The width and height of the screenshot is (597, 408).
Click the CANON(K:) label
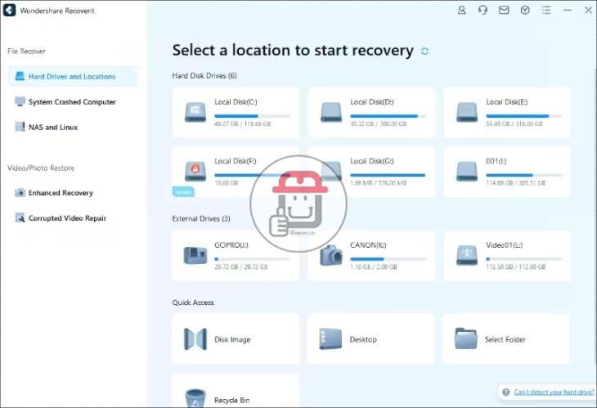(x=368, y=245)
